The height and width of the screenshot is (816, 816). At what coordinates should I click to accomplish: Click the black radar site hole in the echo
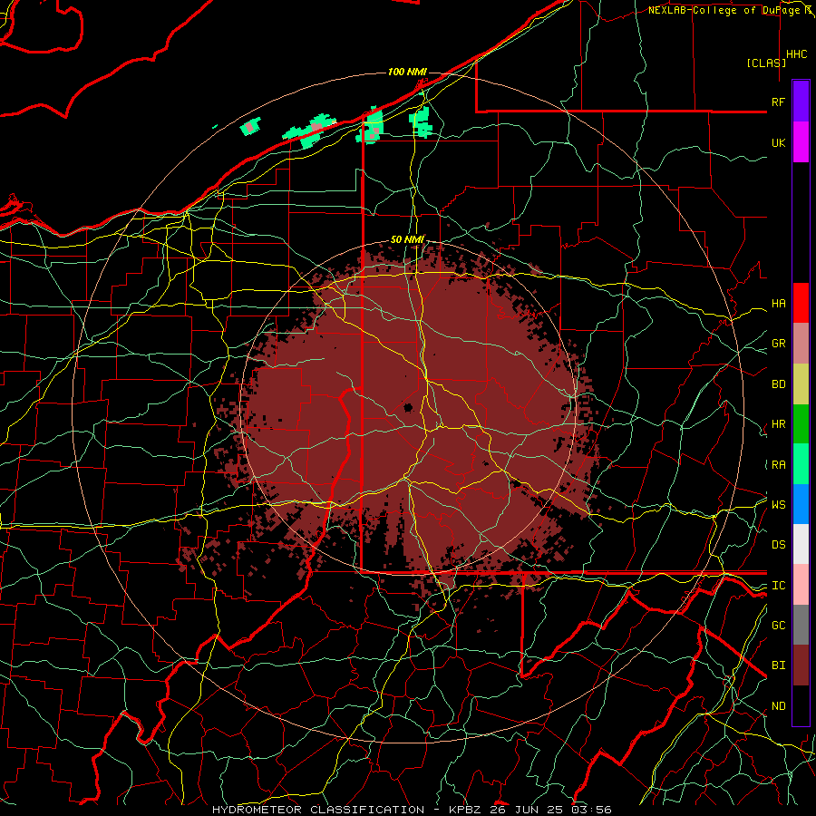click(x=409, y=407)
